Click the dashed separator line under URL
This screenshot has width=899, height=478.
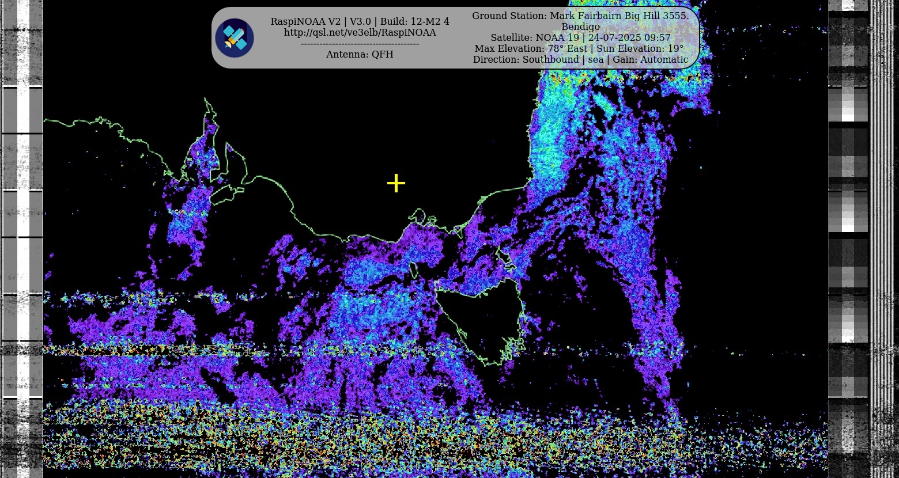(x=360, y=44)
